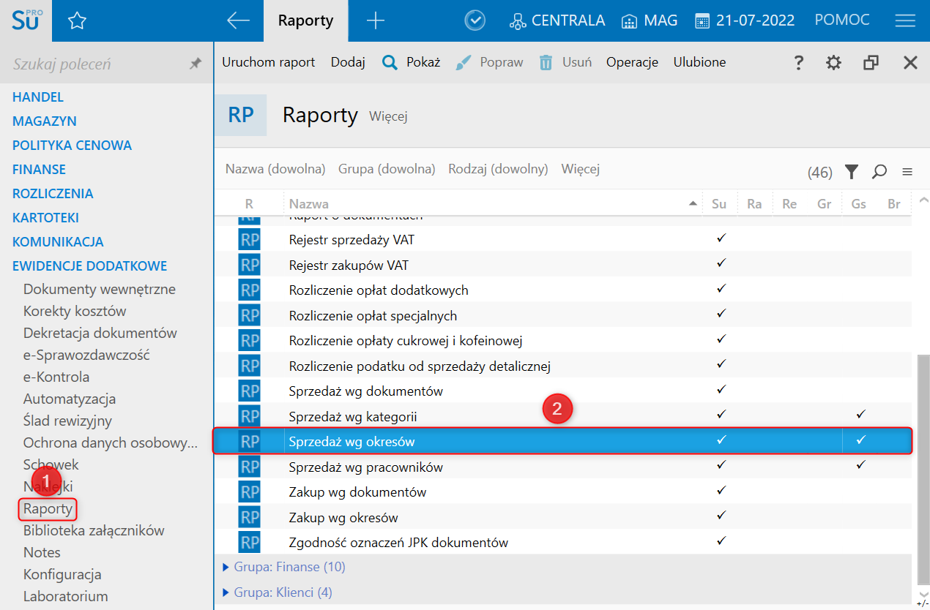
Task: Click the detach window icon
Action: pyautogui.click(x=871, y=63)
